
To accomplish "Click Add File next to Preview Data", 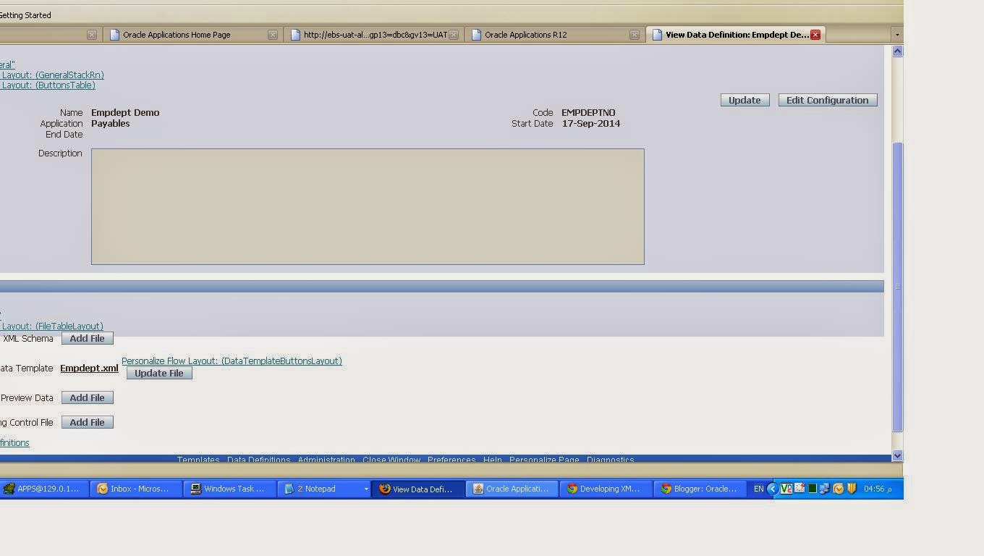I will [87, 397].
